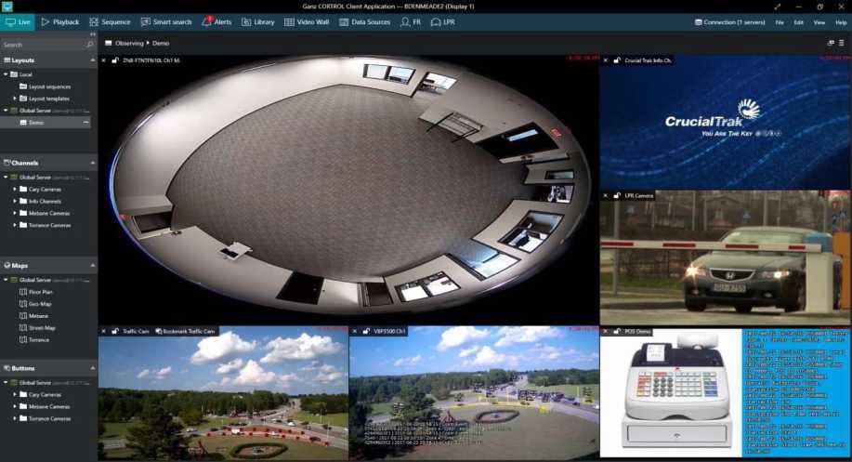This screenshot has width=852, height=462.
Task: Click the Smart search toolbar icon
Action: [146, 21]
